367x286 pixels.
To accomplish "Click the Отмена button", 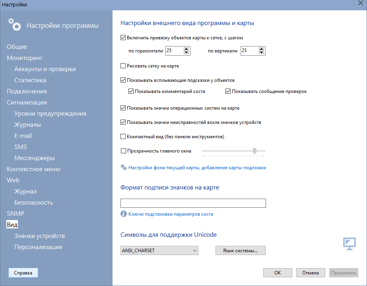I will [x=311, y=272].
